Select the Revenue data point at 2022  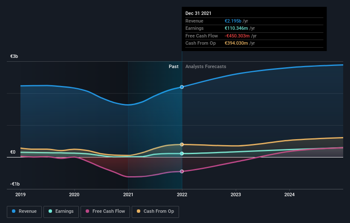click(x=182, y=87)
